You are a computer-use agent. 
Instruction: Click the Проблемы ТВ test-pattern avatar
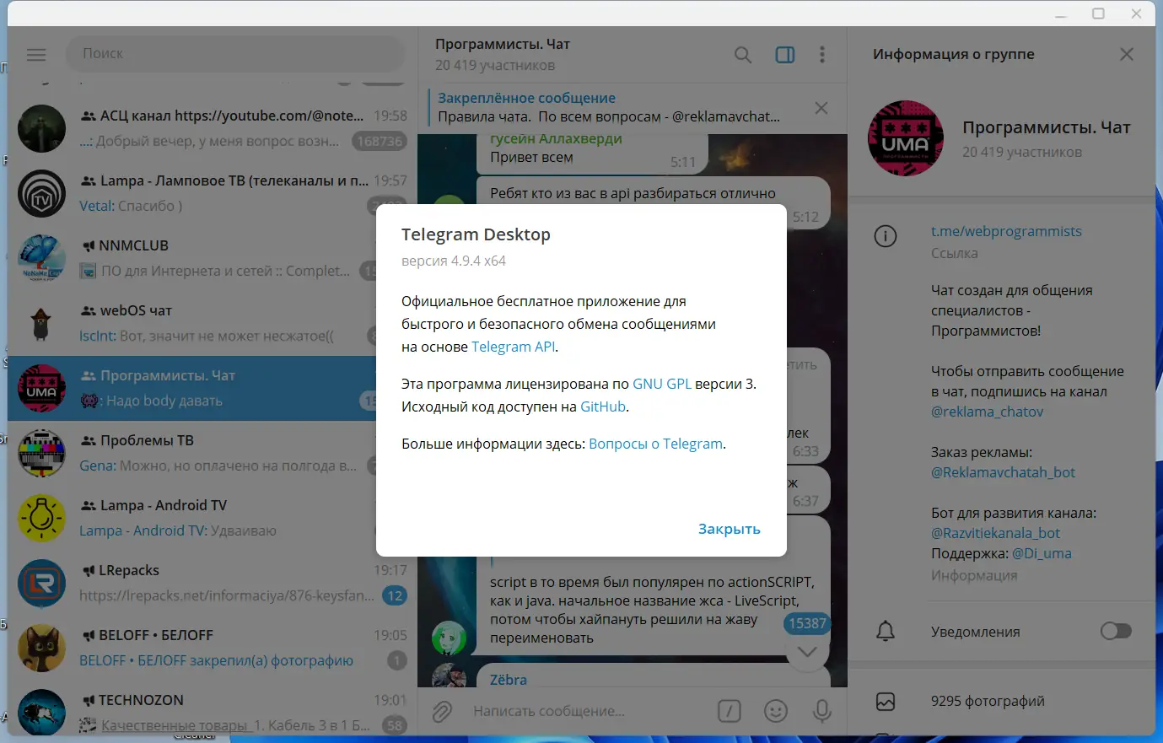point(41,453)
